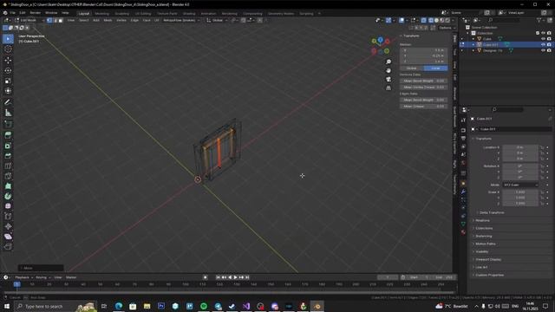This screenshot has width=555, height=312.
Task: Open the File menu
Action: (x=13, y=13)
